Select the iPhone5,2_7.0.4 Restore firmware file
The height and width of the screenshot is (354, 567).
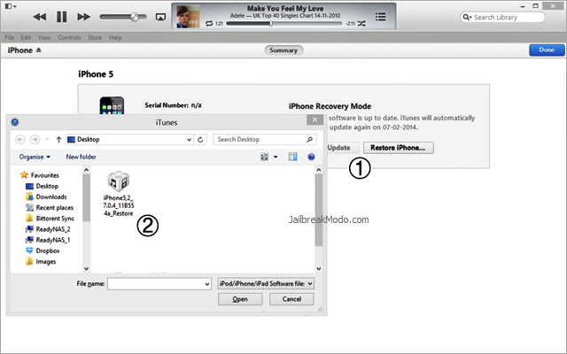click(119, 194)
